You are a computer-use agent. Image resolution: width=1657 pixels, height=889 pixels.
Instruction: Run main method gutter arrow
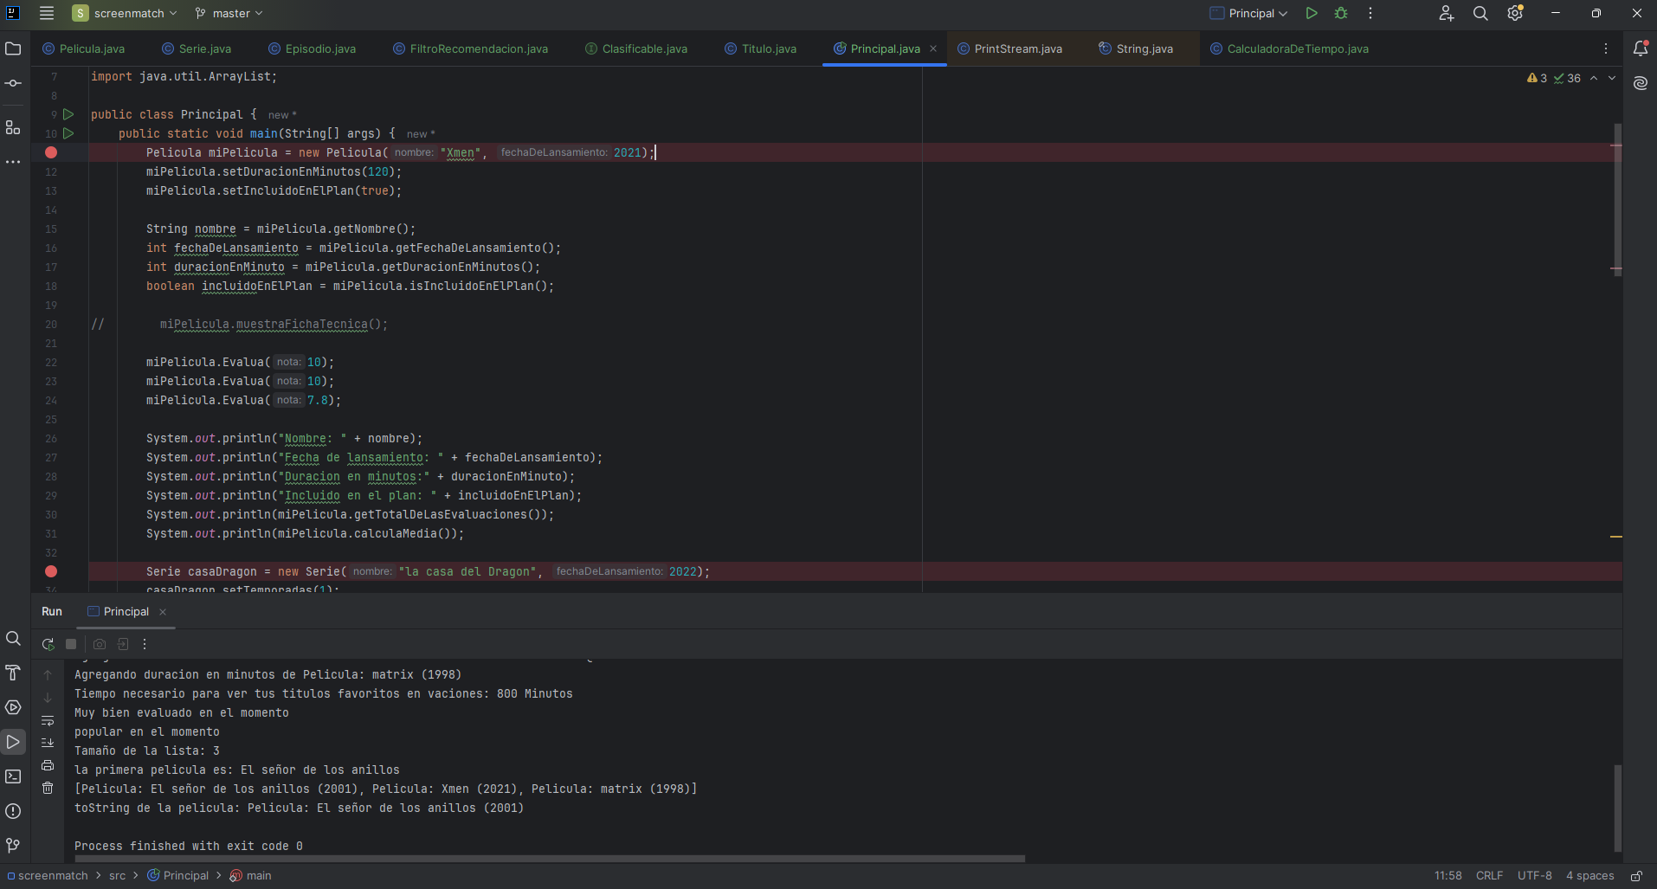pos(68,133)
